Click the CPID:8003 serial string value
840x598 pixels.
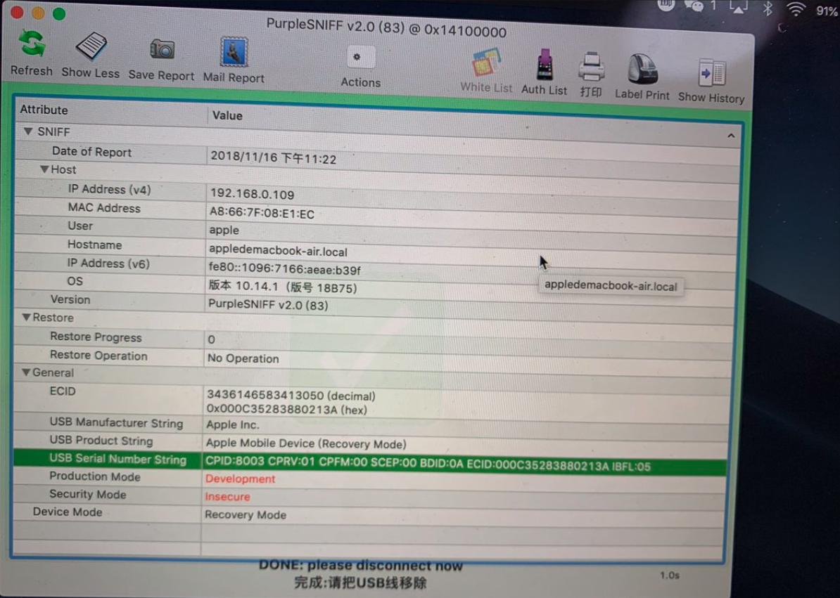pyautogui.click(x=428, y=464)
